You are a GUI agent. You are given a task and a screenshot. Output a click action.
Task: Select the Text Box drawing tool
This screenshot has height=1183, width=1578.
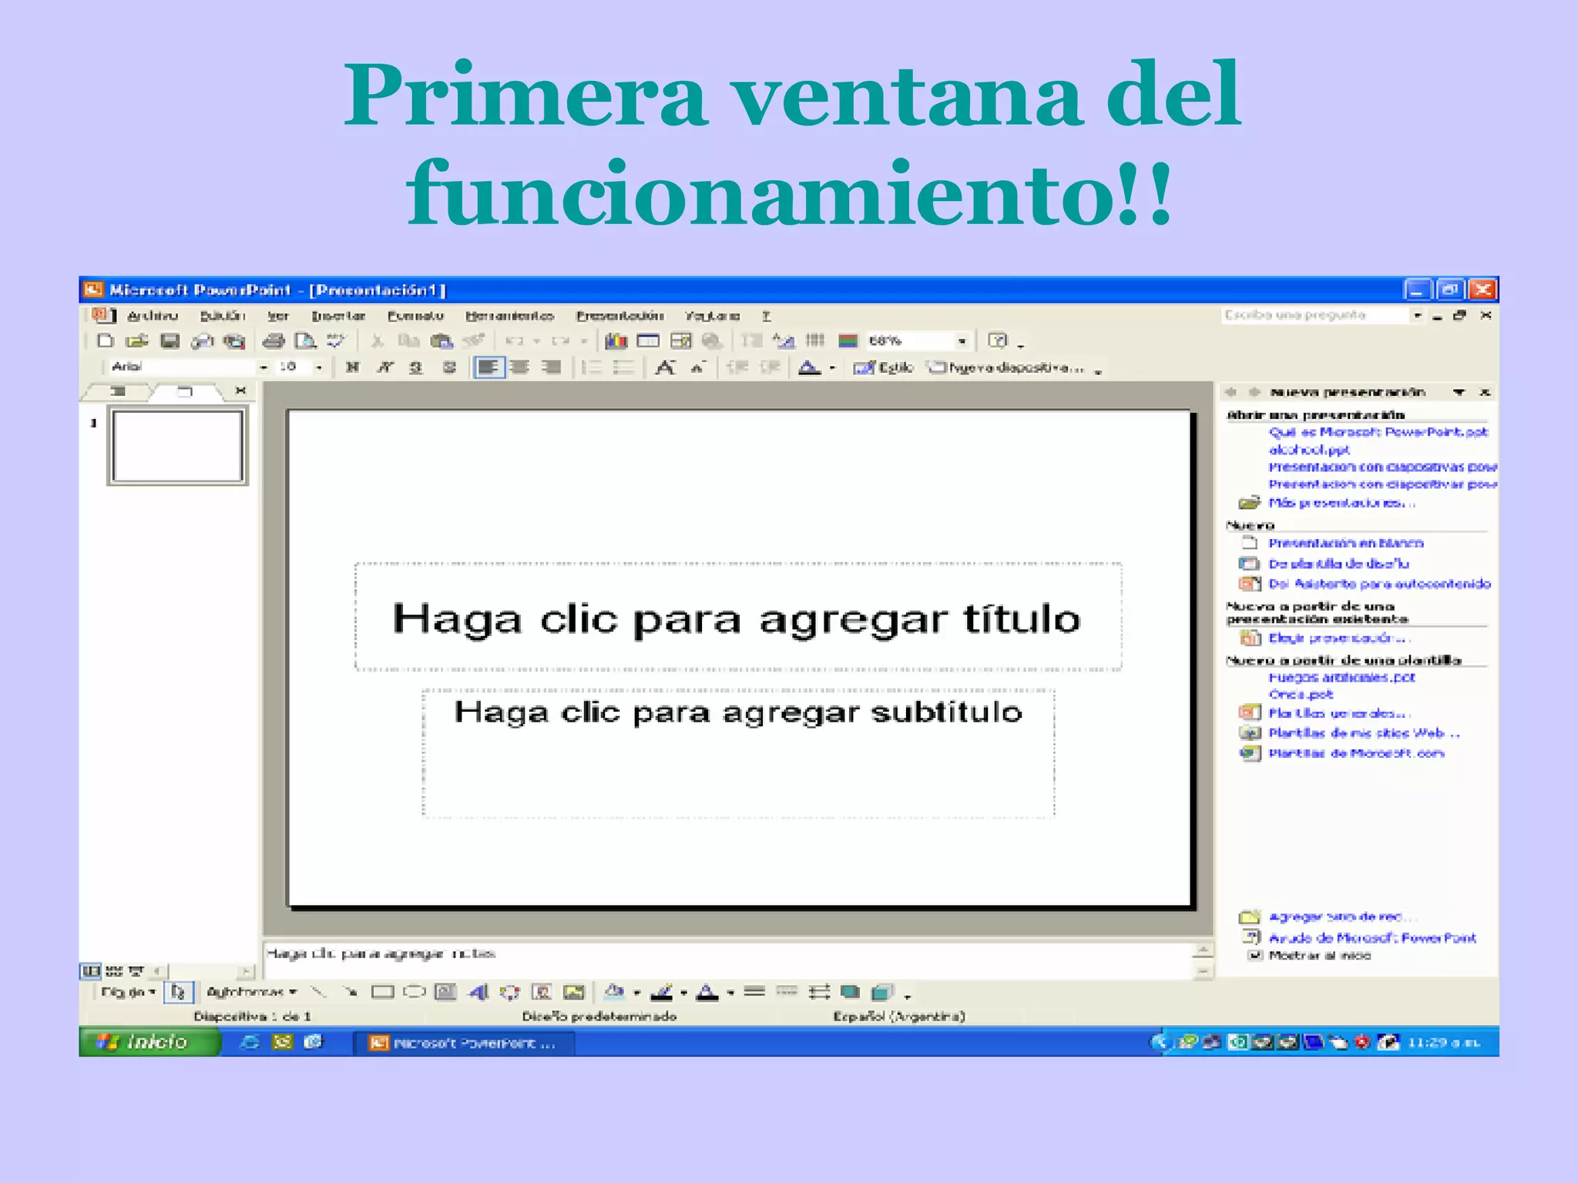(445, 991)
